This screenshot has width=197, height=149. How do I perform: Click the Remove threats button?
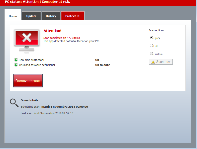tap(28, 81)
